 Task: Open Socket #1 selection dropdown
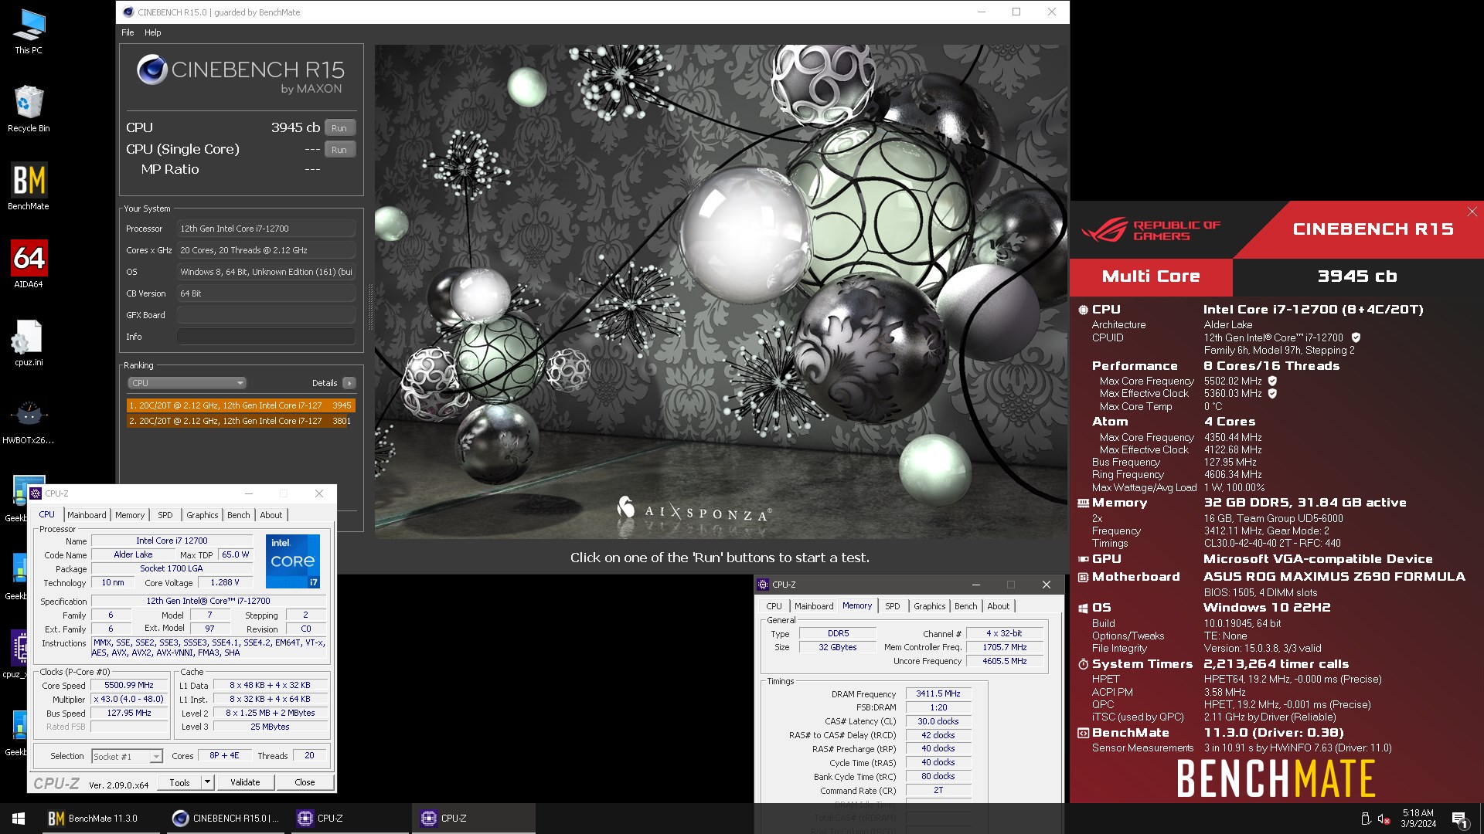[127, 756]
